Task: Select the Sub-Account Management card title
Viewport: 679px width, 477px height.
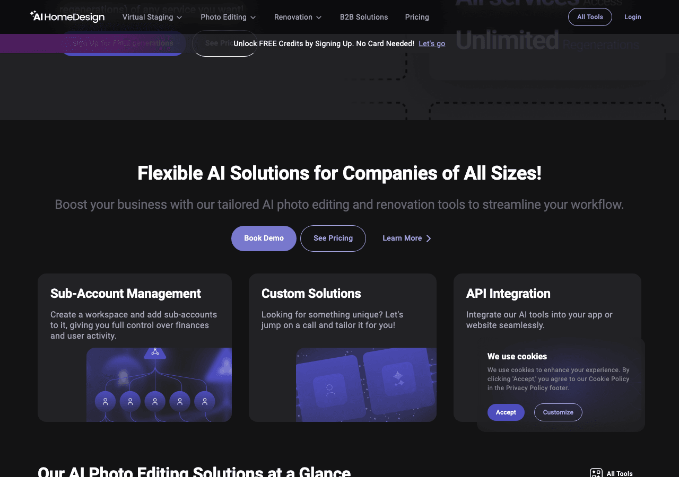Action: 126,294
